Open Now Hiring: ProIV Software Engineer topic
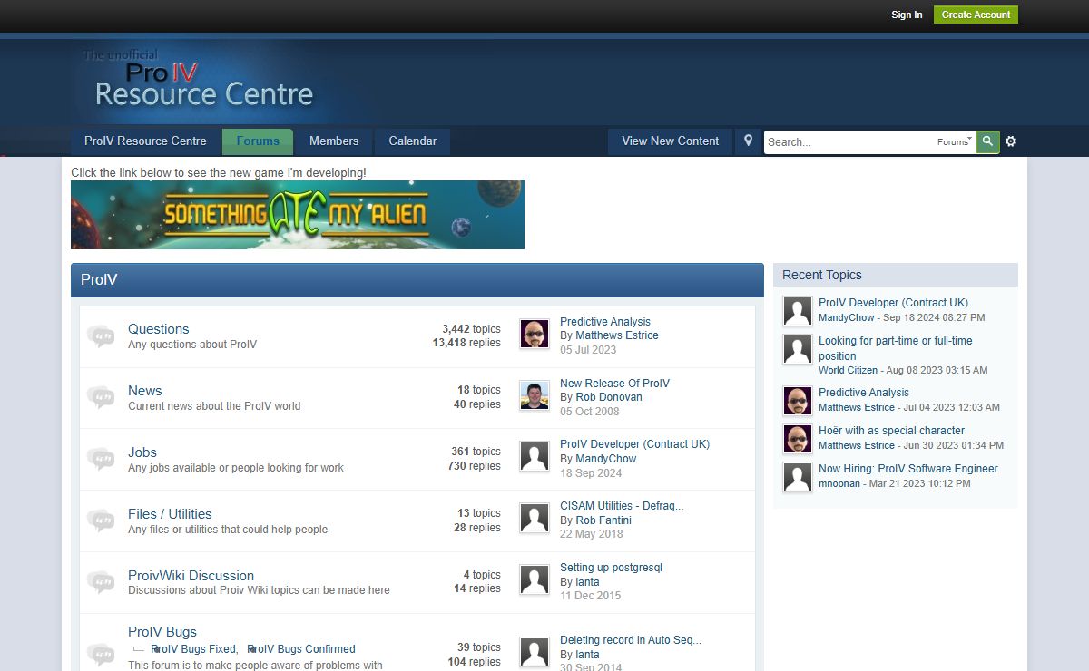 coord(908,469)
